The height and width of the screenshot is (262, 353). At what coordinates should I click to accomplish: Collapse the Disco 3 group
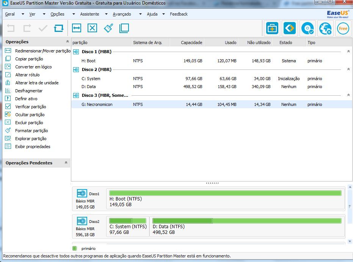(348, 95)
